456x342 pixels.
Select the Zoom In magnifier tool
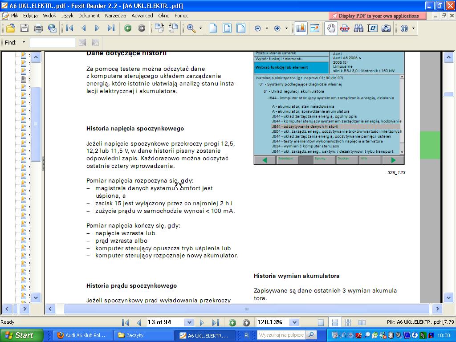pyautogui.click(x=191, y=28)
